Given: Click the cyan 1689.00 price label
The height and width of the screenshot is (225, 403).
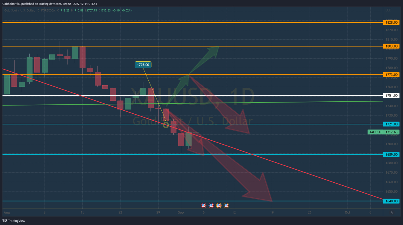Looking at the screenshot, I should tap(392, 154).
